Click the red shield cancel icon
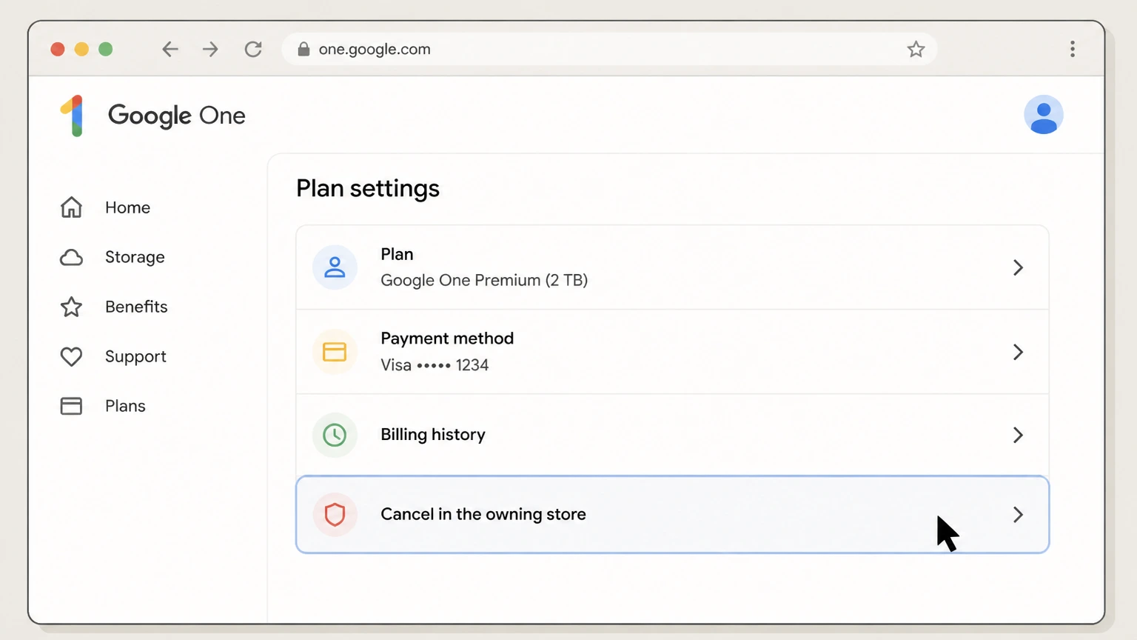 335,514
